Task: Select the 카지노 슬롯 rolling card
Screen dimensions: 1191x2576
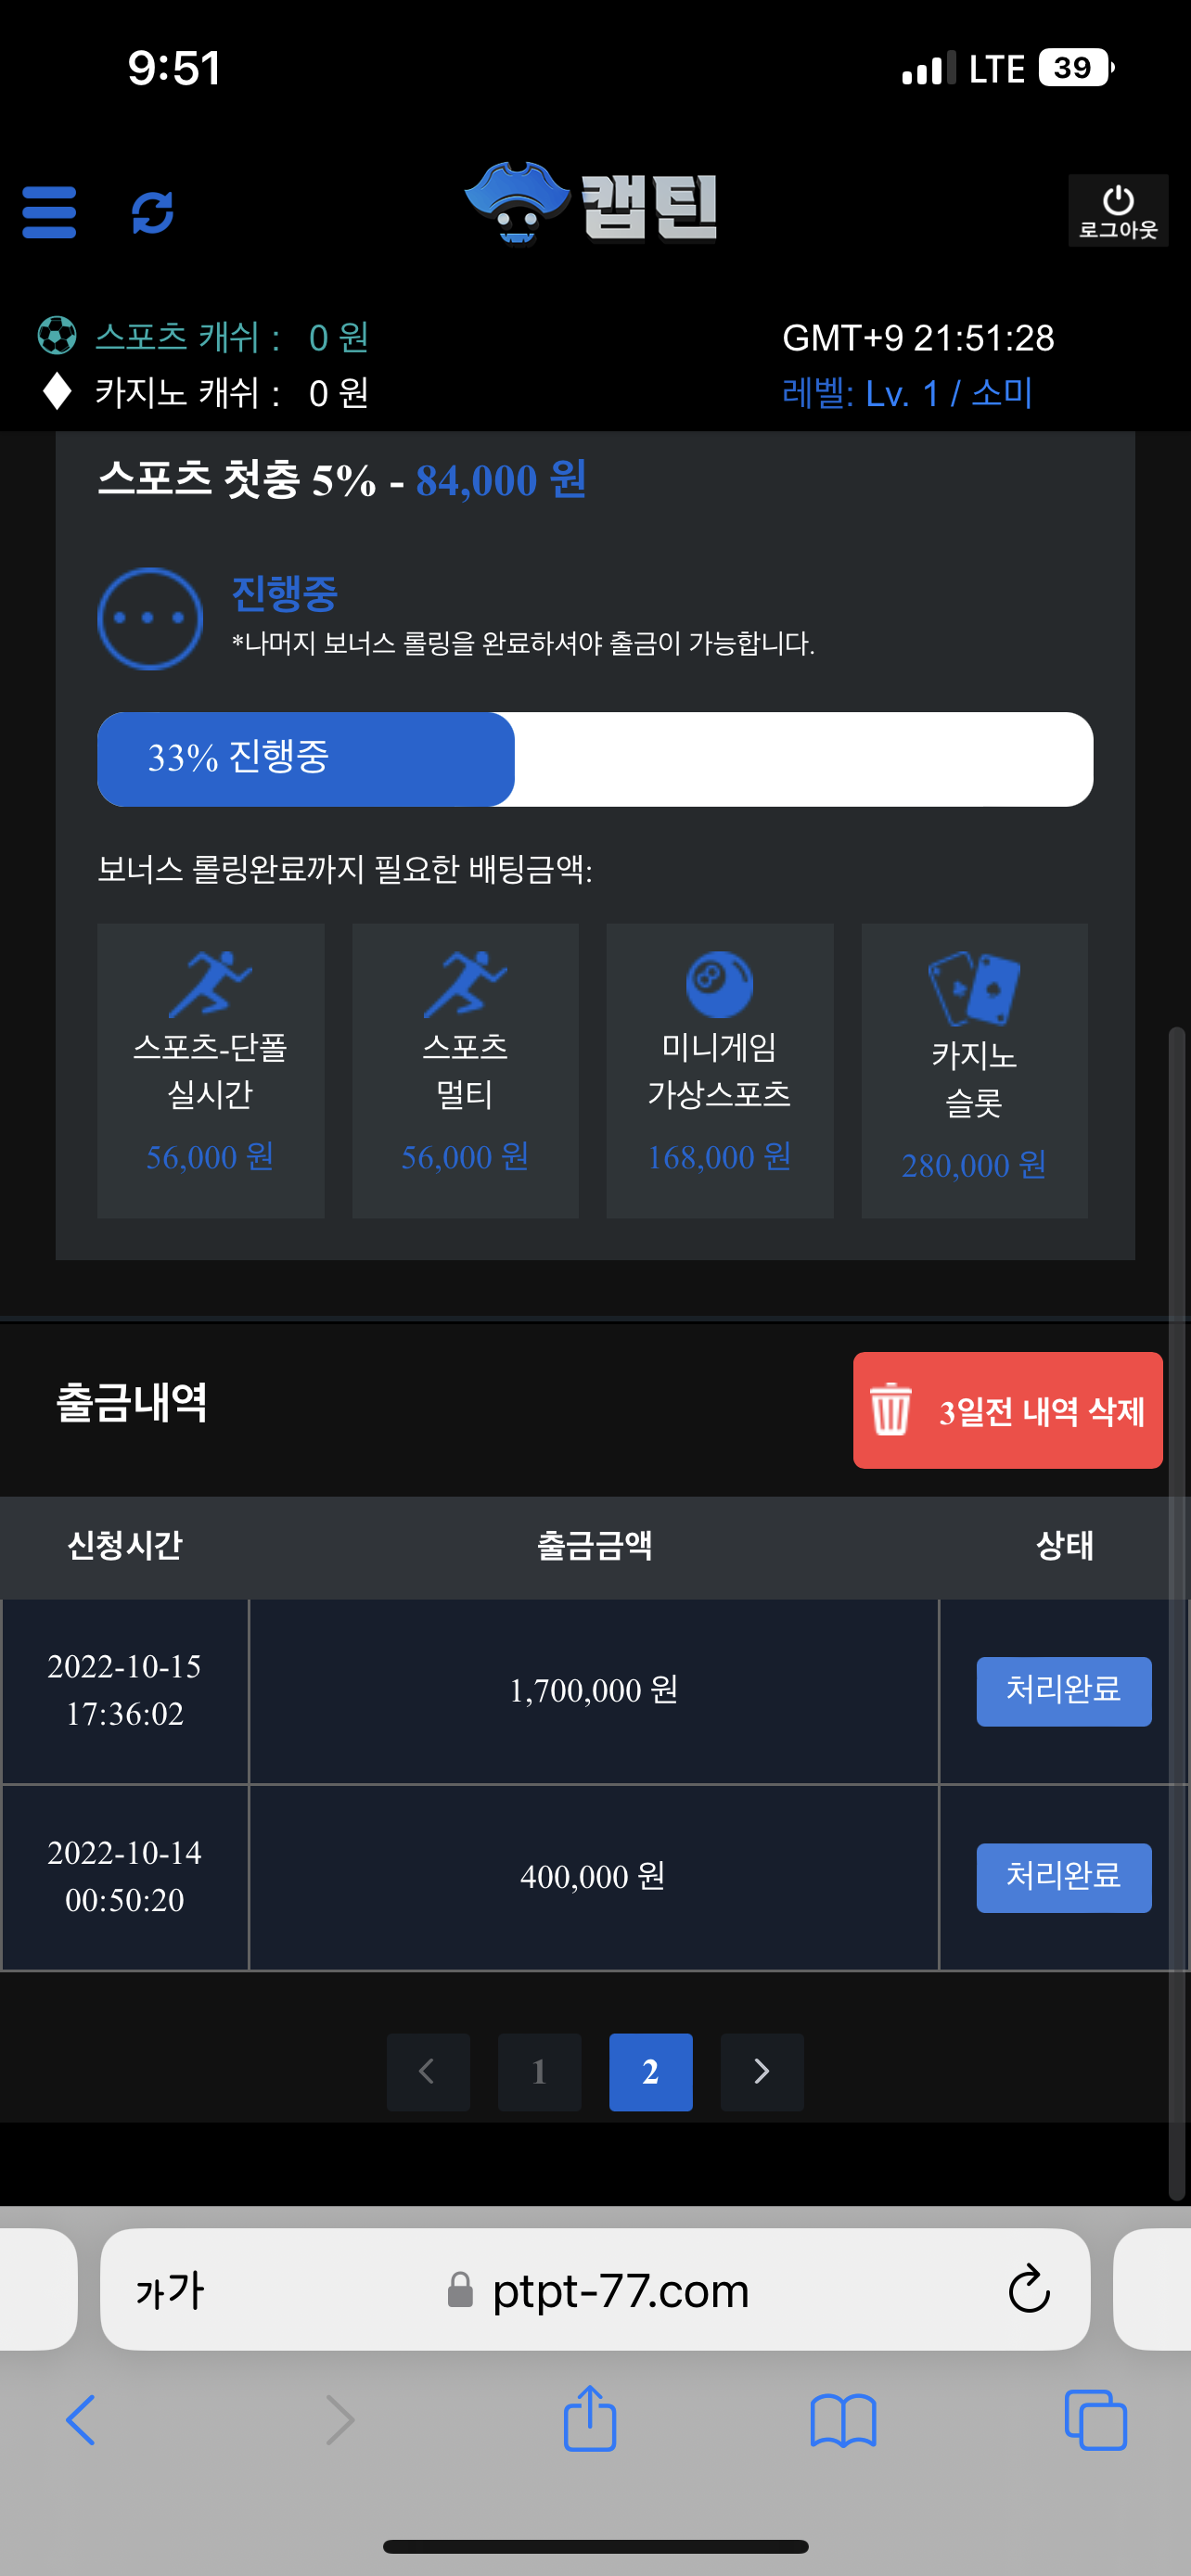Action: [x=974, y=1070]
